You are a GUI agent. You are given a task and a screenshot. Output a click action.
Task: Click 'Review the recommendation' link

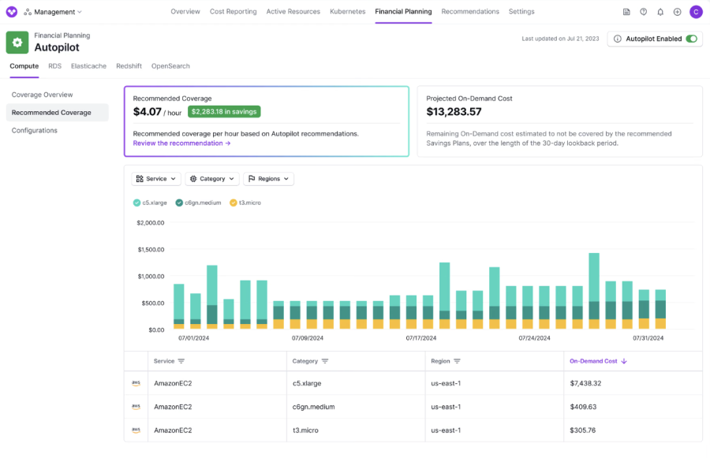182,143
